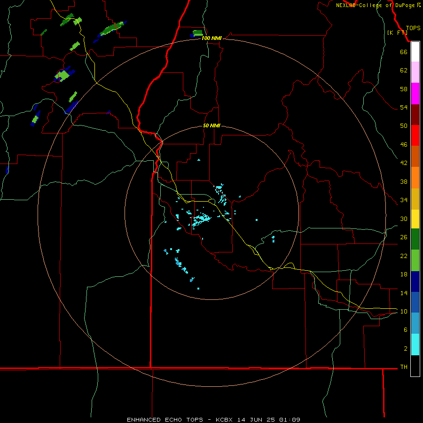This screenshot has width=423, height=423.
Task: Click the legend value '10'
Action: 404,311
